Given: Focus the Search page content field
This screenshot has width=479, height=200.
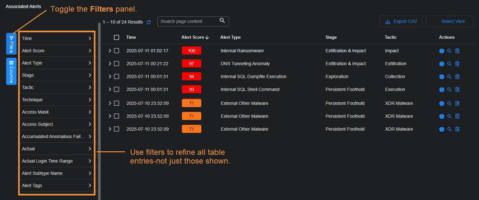Looking at the screenshot, I should point(188,22).
